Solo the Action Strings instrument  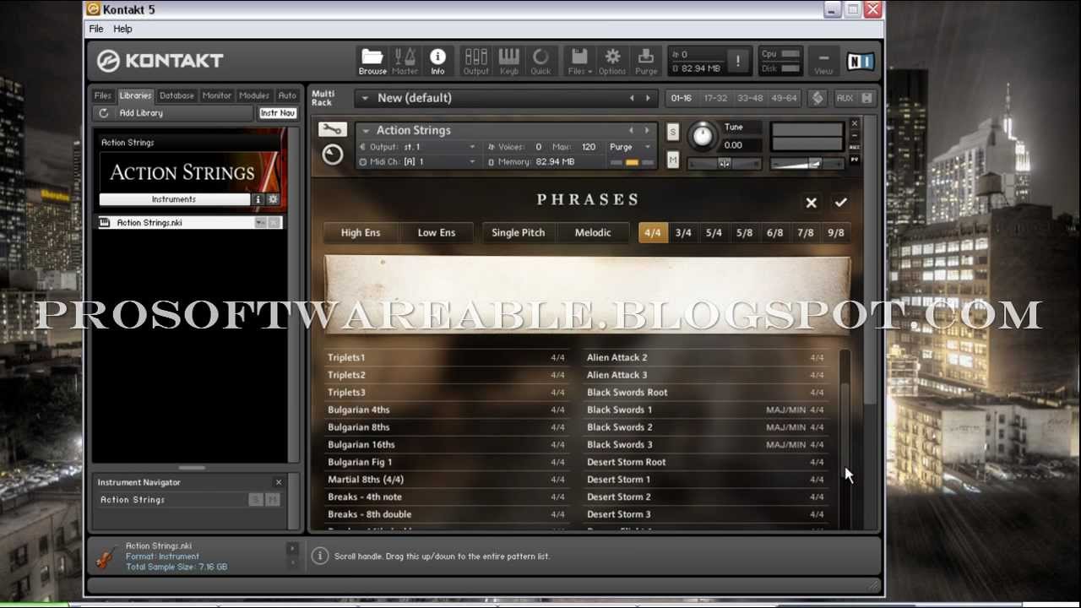click(x=672, y=132)
